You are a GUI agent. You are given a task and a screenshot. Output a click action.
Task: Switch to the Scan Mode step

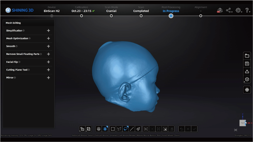pos(111,16)
